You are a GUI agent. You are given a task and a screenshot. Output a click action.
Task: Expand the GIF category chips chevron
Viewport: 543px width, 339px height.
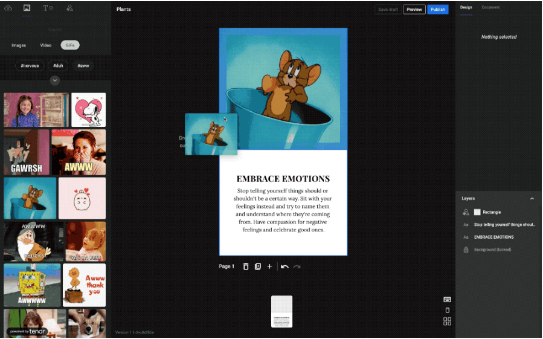coord(55,80)
